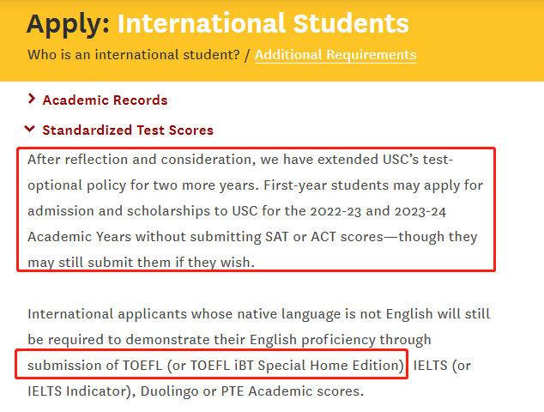Click the slash separator between header links

pos(247,55)
